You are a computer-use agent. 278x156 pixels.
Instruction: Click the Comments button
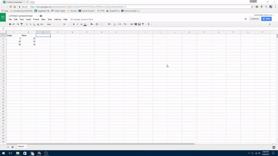click(254, 19)
